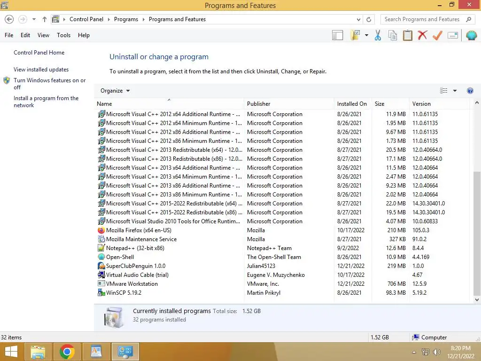This screenshot has width=481, height=361.
Task: Click the list scrollbar up arrow
Action: coord(477,103)
